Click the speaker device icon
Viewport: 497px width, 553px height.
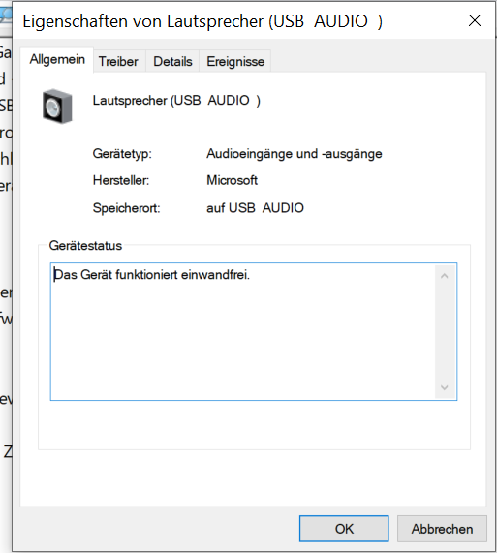point(57,106)
